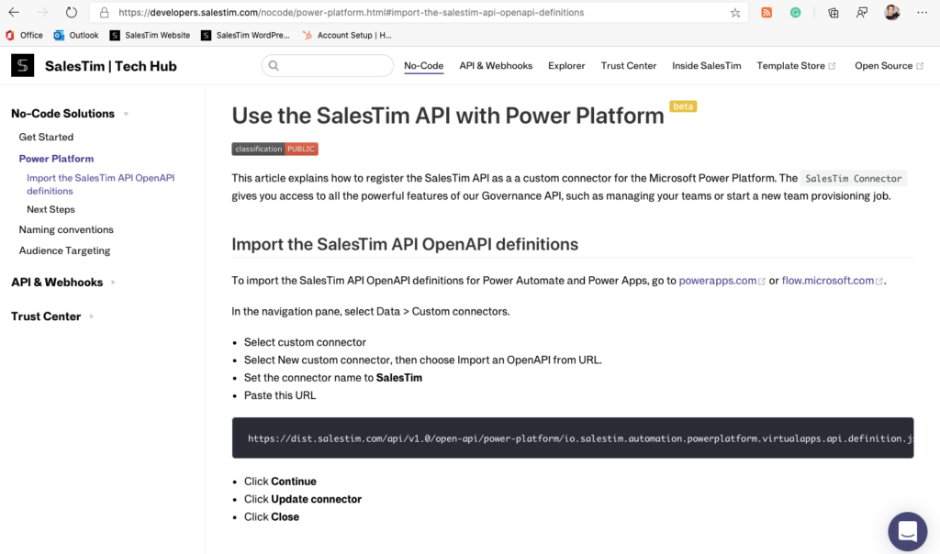Screen dimensions: 940x554
Task: Open the Explorer nav item
Action: tap(565, 66)
